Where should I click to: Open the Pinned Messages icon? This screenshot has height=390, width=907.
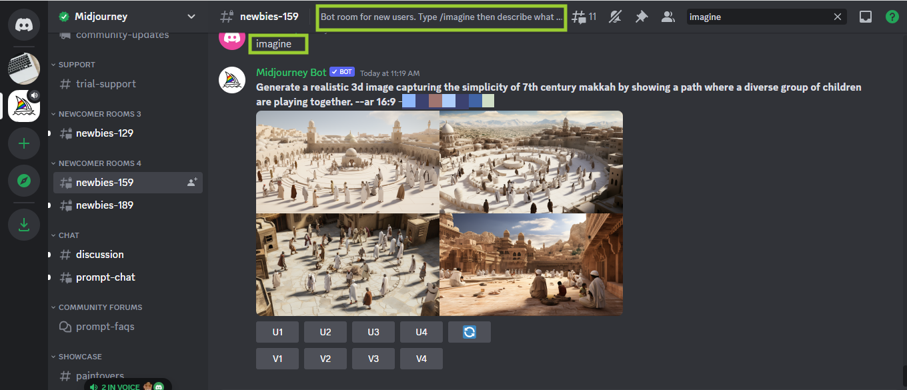pos(641,16)
